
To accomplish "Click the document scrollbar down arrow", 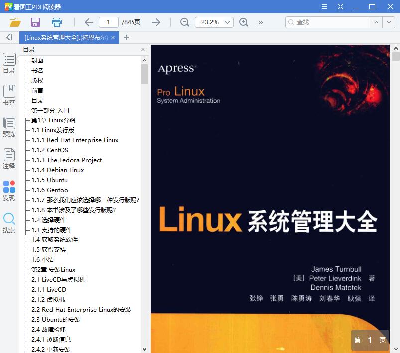I will [x=396, y=349].
